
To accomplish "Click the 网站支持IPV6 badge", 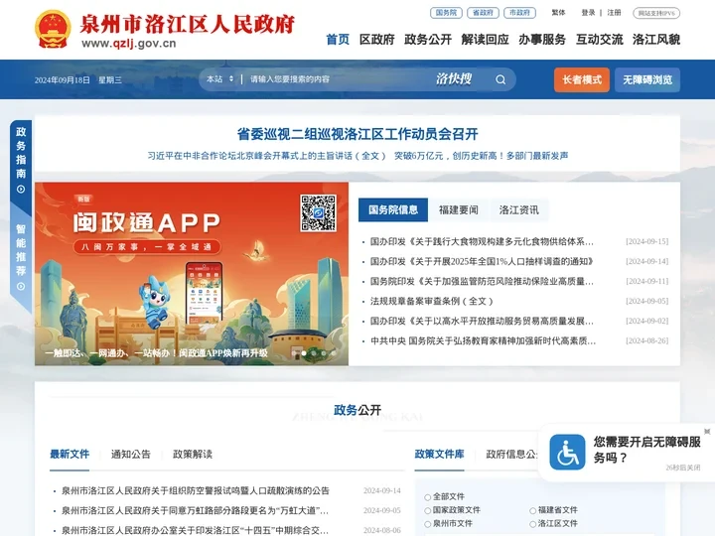I will [656, 13].
